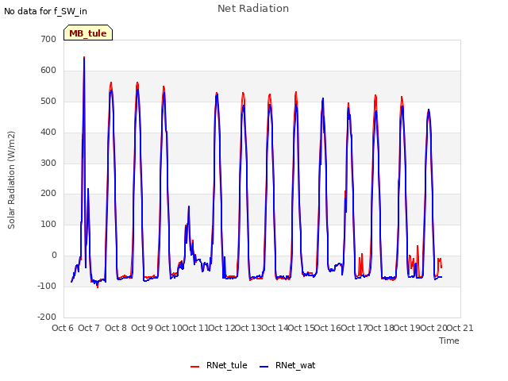
Task: Click the Oct 6 x-axis tick label
Action: pyautogui.click(x=63, y=328)
